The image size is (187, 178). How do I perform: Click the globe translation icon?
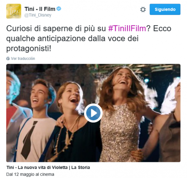8,58
